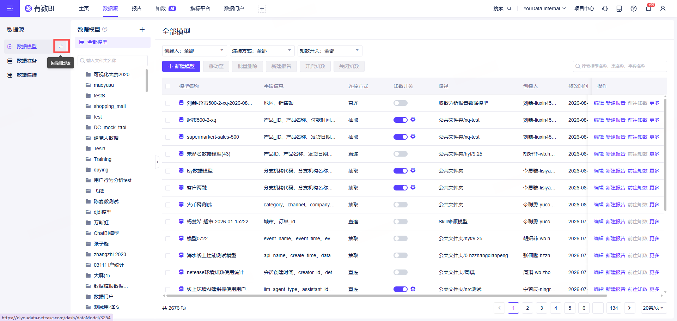
Task: Switch to the 报告 tab
Action: click(137, 8)
